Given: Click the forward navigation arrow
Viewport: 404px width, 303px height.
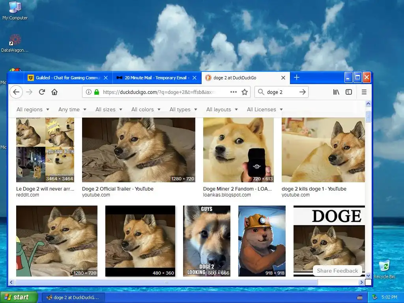Looking at the screenshot, I should [x=29, y=92].
